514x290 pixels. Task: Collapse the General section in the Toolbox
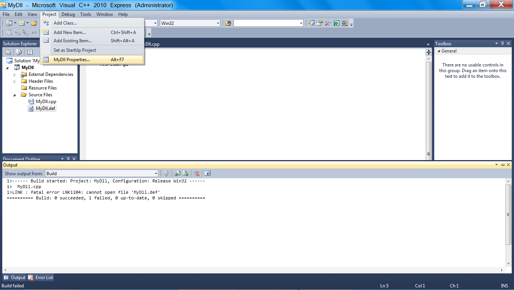pyautogui.click(x=439, y=51)
